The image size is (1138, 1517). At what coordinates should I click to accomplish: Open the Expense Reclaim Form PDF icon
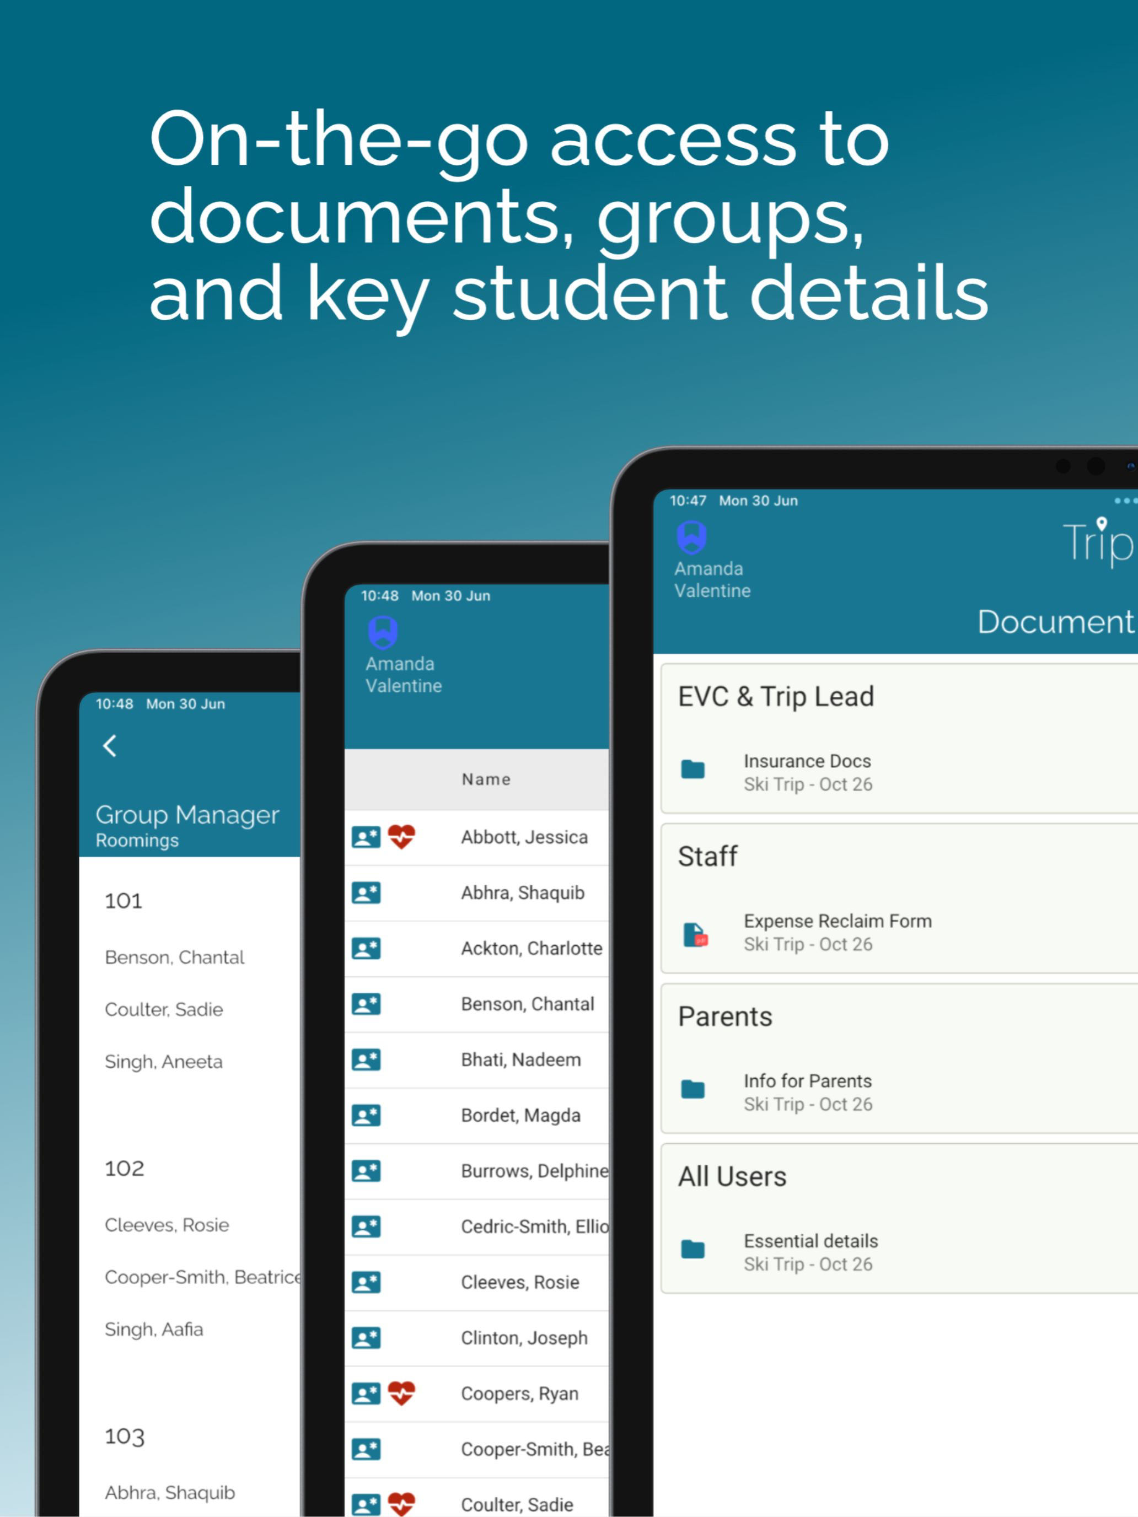(x=696, y=934)
